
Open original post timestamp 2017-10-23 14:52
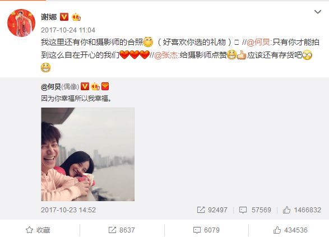click(68, 210)
